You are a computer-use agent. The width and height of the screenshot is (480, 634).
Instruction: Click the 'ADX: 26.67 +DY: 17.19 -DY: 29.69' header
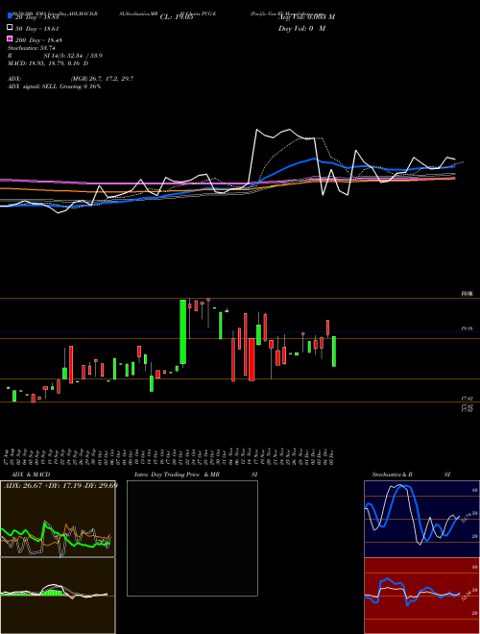60,485
